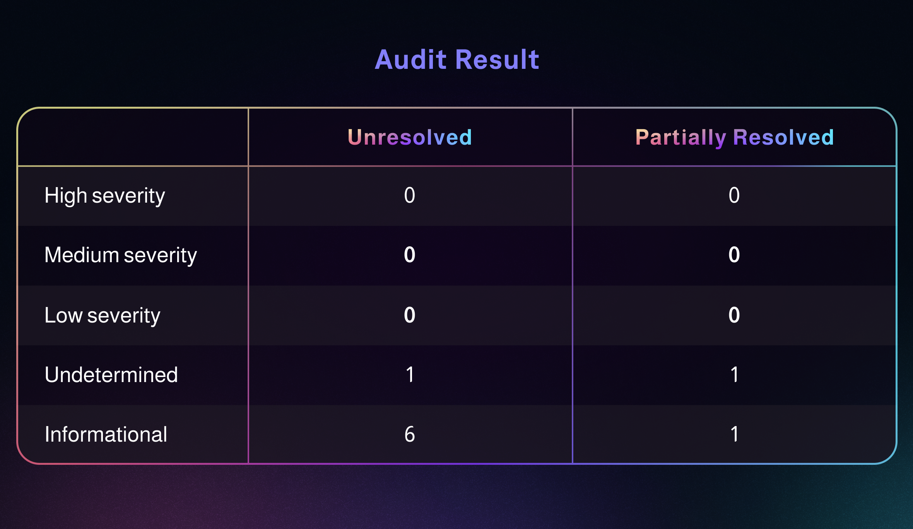Select Partially Resolved count in Undetermined row
This screenshot has height=529, width=913.
[734, 375]
